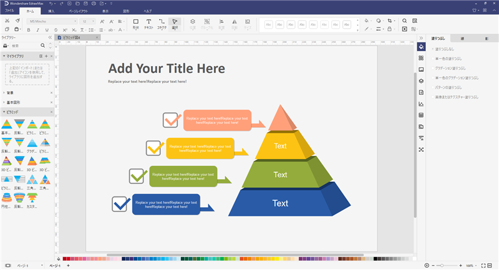This screenshot has height=270, width=499.
Task: Pick the red swatch in bottom color palette
Action: [x=65, y=258]
